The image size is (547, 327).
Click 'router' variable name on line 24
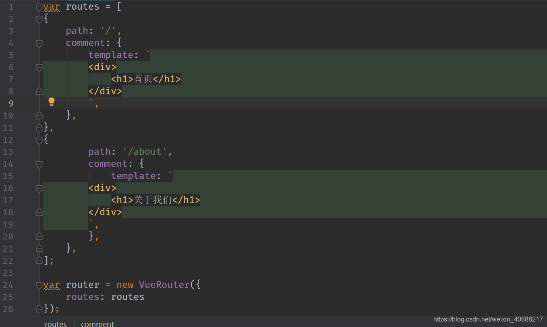83,285
